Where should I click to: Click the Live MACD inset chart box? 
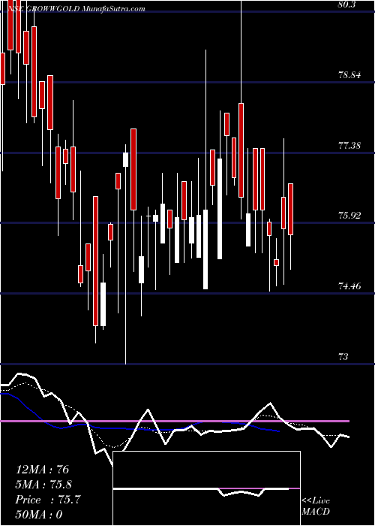[206, 488]
